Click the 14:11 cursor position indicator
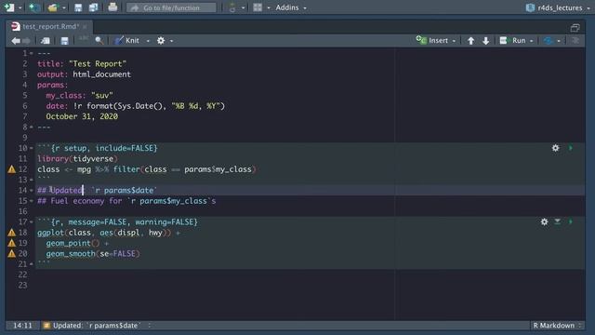Screen dimensions: 595x335 click(22, 326)
